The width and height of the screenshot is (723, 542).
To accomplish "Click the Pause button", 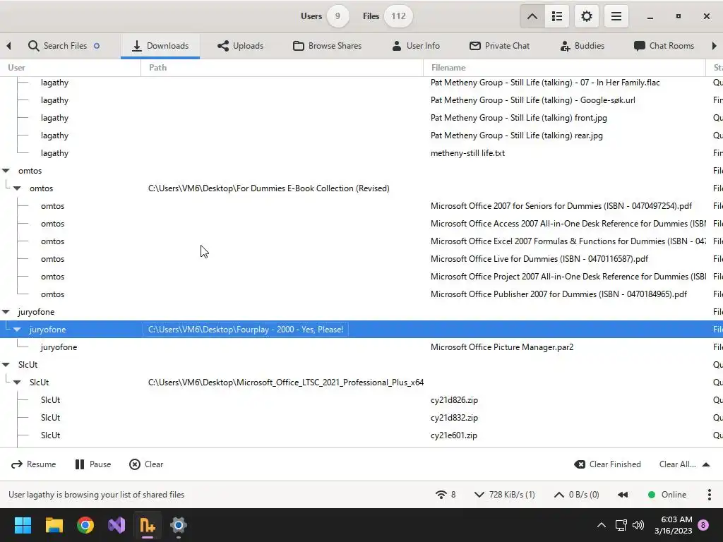I will point(93,464).
